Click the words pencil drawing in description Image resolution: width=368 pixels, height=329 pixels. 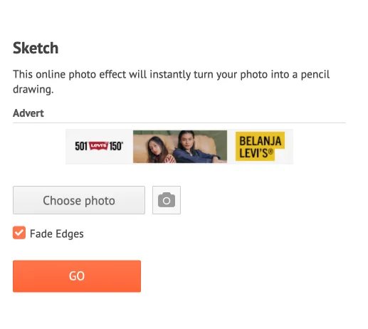[315, 75]
